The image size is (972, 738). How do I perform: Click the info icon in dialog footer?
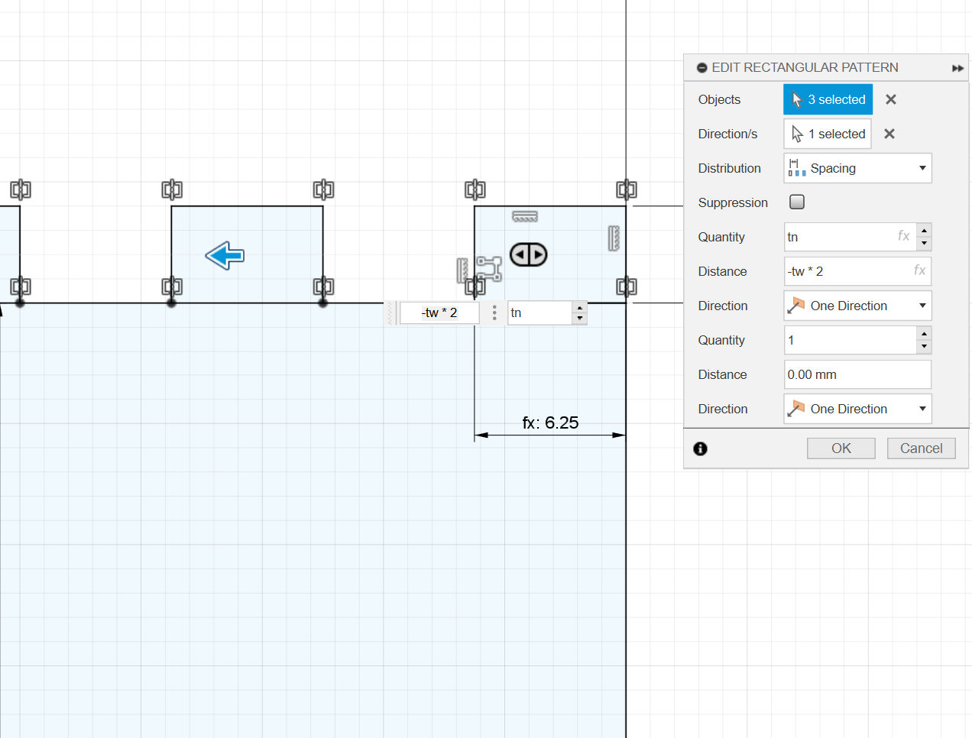coord(700,448)
